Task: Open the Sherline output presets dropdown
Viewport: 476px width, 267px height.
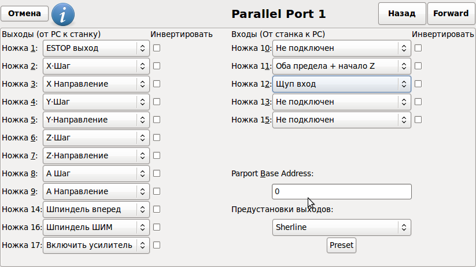Action: pos(341,227)
